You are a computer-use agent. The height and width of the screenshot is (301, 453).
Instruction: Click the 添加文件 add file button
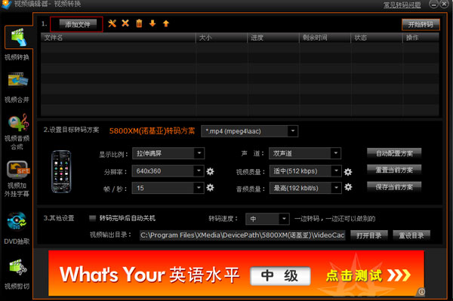76,24
